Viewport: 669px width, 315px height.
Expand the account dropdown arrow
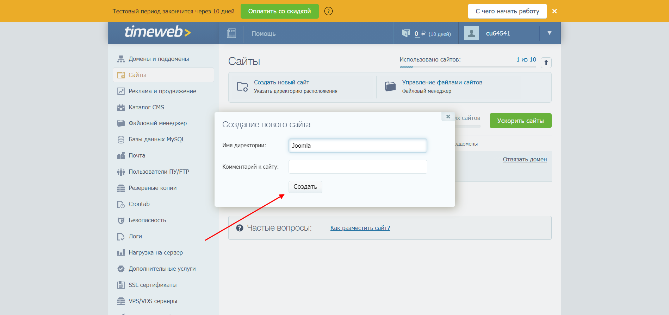(550, 33)
